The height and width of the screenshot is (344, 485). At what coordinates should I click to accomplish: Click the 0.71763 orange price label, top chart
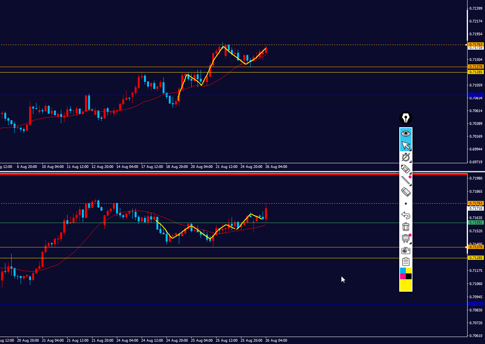(x=476, y=45)
